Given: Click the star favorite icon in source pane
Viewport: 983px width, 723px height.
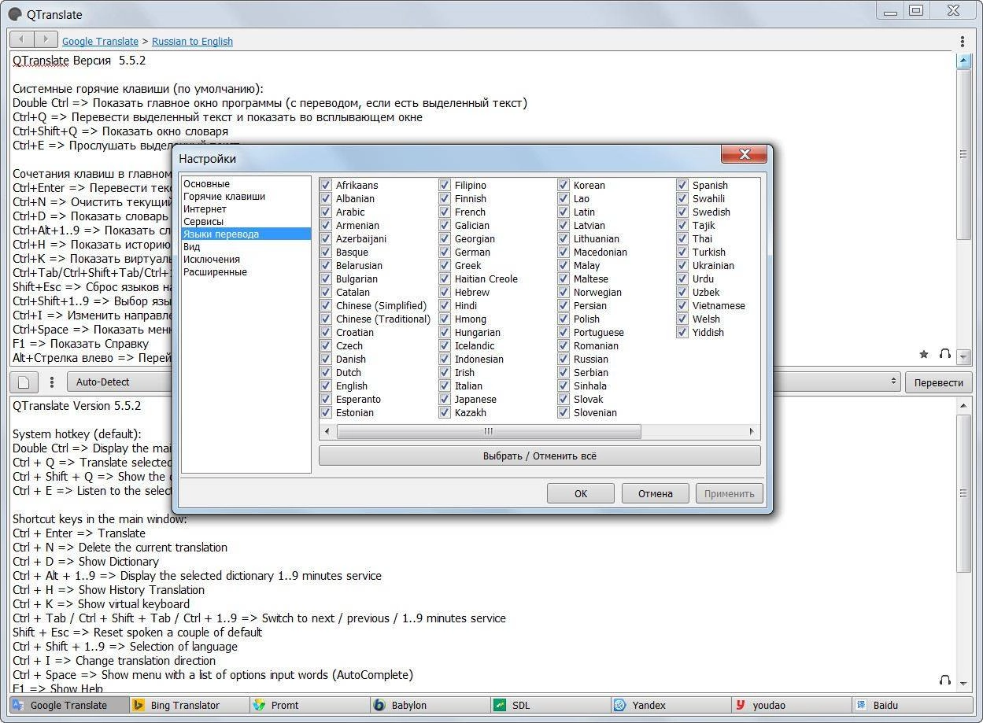Looking at the screenshot, I should (x=924, y=355).
